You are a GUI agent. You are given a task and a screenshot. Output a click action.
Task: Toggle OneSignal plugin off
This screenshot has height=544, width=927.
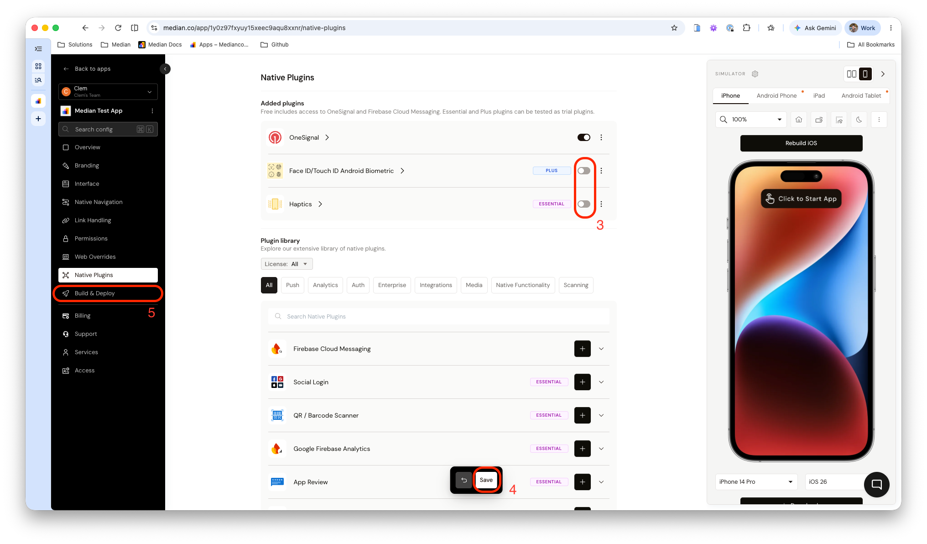[x=584, y=137]
